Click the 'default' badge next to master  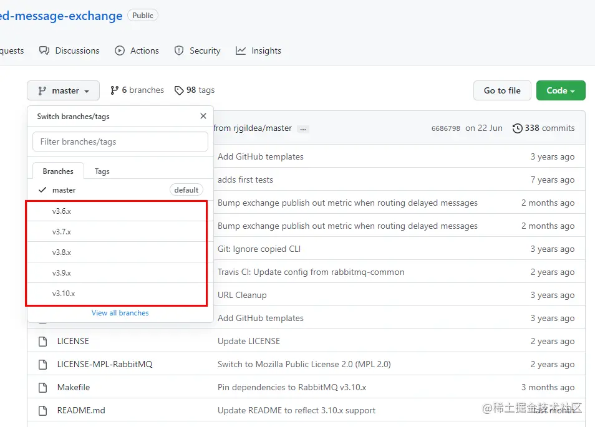pos(186,190)
